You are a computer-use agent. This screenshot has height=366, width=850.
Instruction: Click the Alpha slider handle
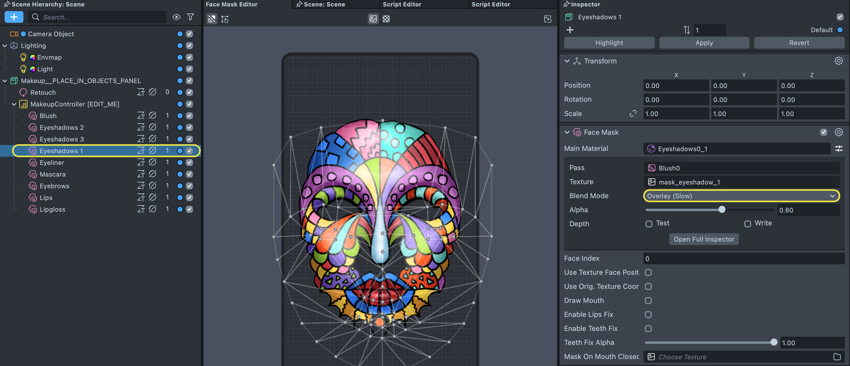pos(722,210)
